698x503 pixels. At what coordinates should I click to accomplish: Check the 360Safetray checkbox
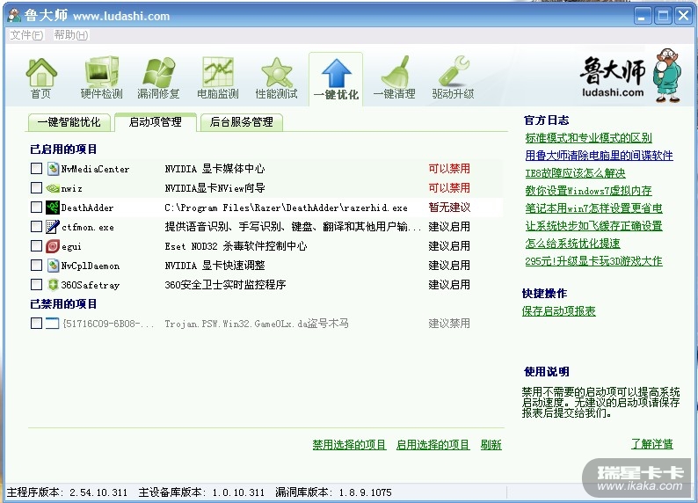pyautogui.click(x=37, y=284)
